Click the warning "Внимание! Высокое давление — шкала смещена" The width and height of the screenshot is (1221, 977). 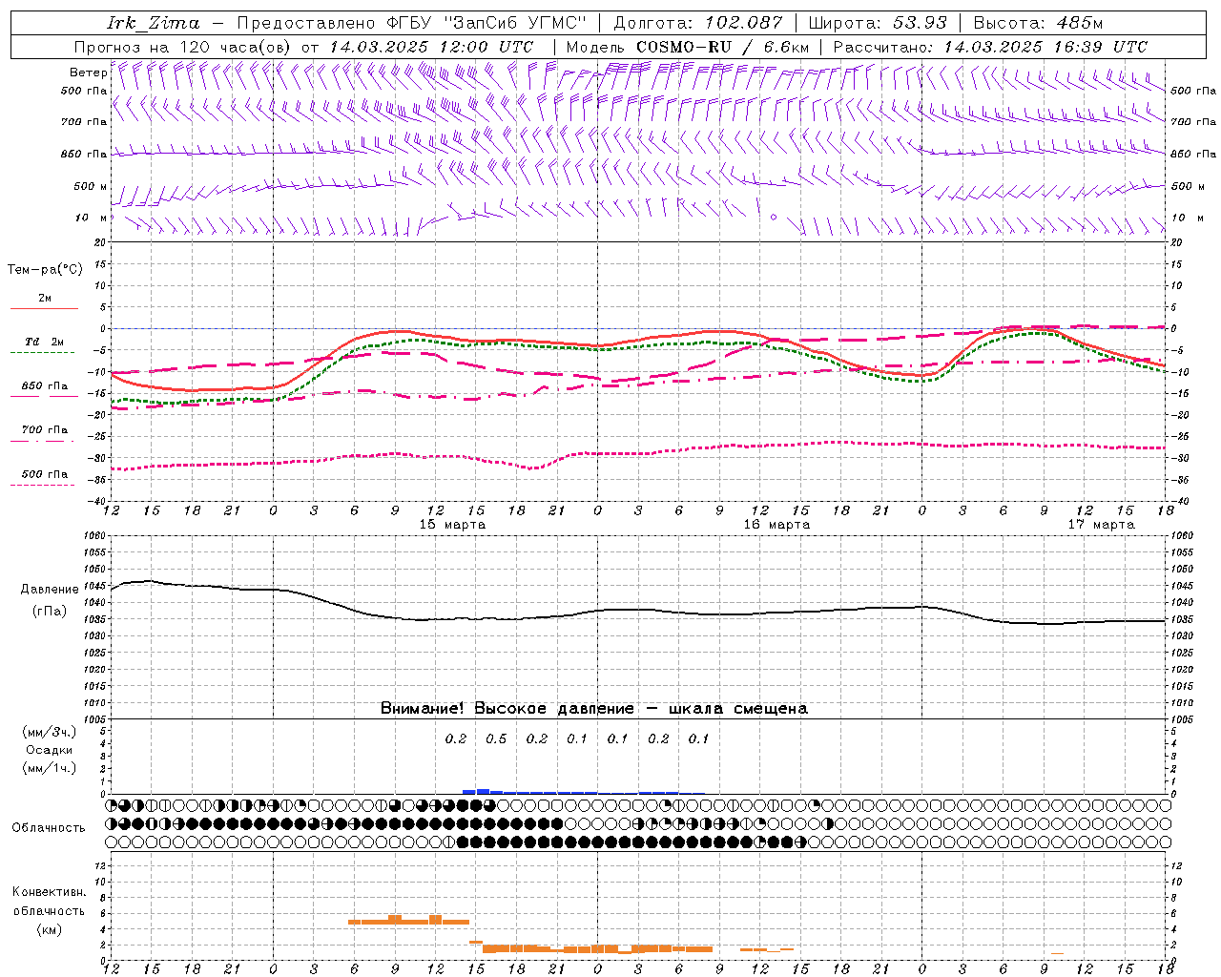pyautogui.click(x=594, y=709)
